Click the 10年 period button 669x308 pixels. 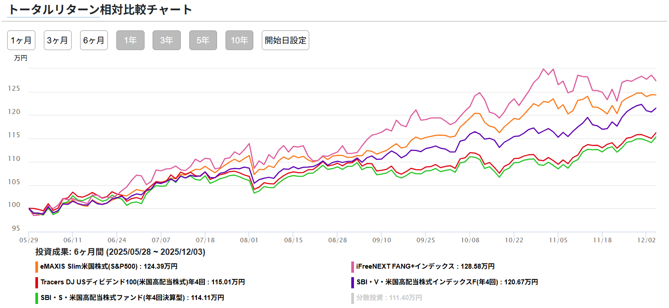pos(239,40)
